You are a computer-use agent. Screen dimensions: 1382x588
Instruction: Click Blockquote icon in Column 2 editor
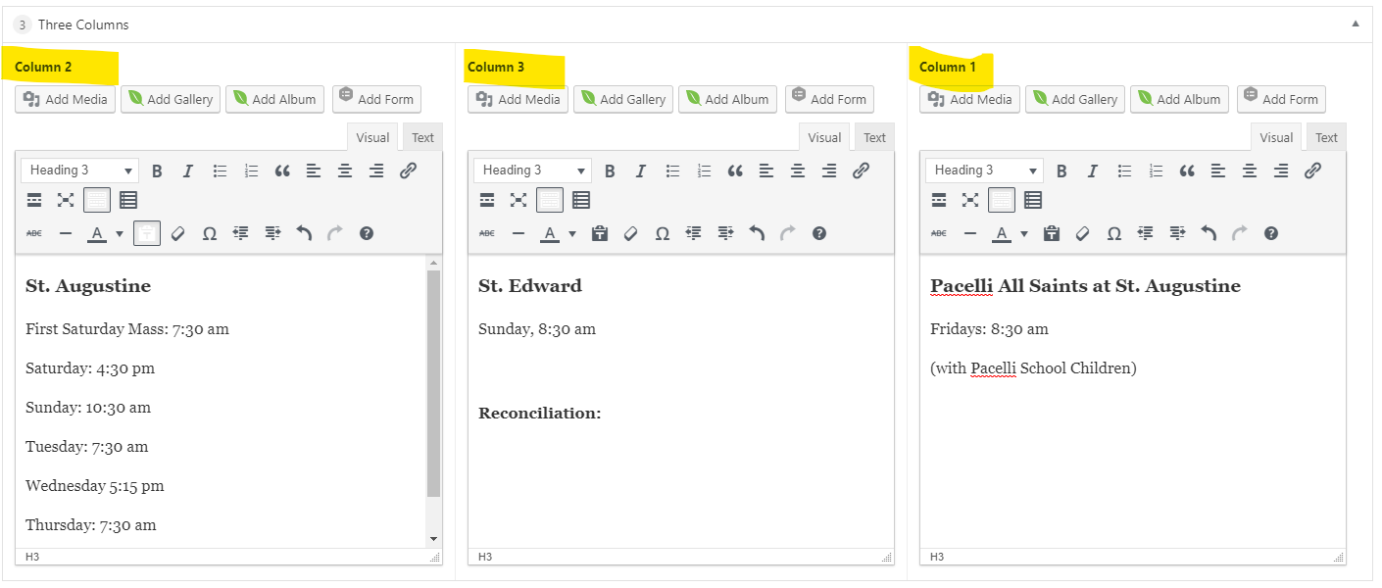(x=282, y=171)
